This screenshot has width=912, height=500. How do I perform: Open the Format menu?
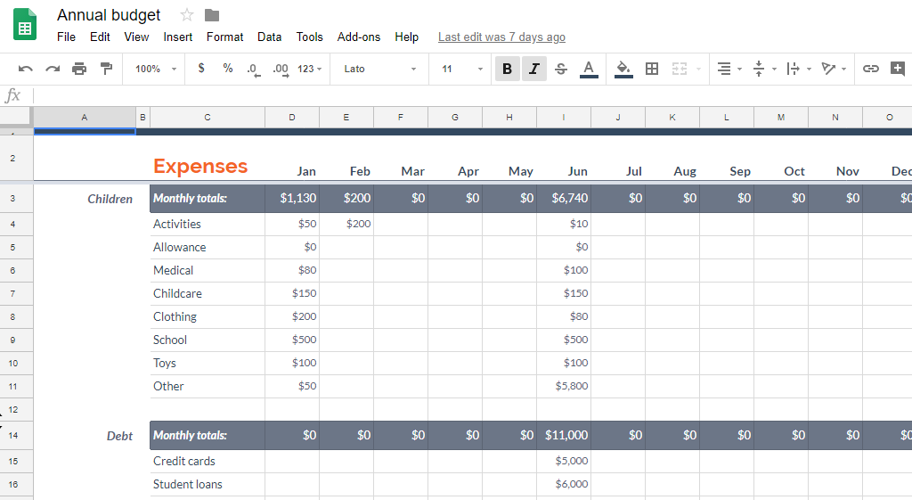pos(224,37)
